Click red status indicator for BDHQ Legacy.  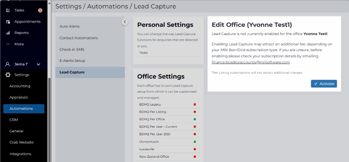coord(195,104)
